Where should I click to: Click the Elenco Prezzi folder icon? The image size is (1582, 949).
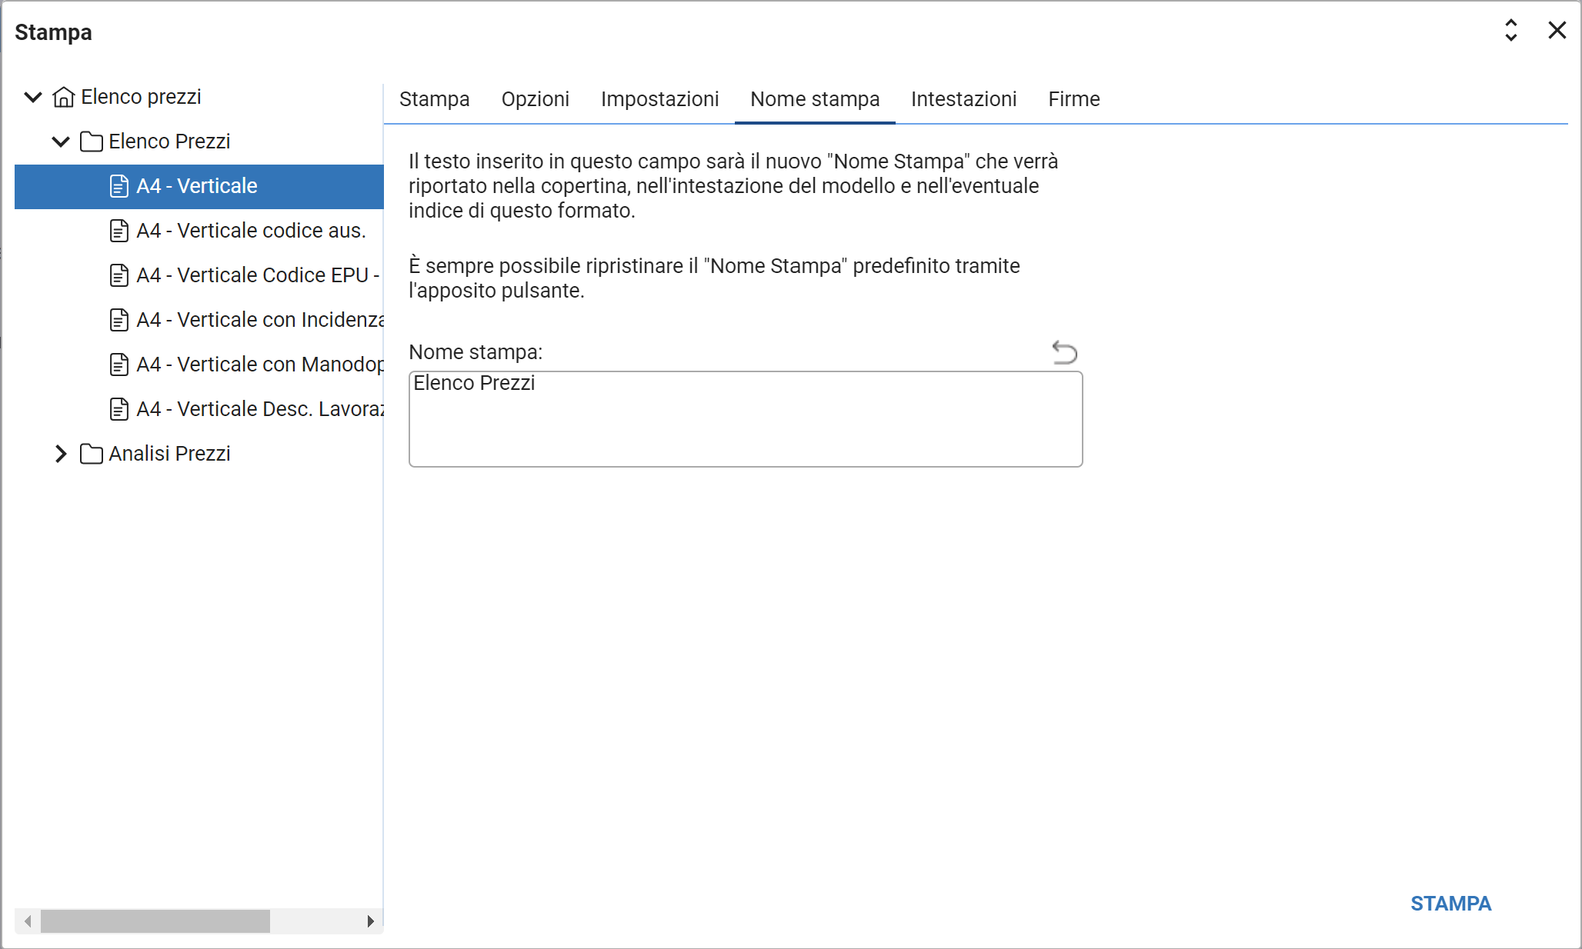91,142
